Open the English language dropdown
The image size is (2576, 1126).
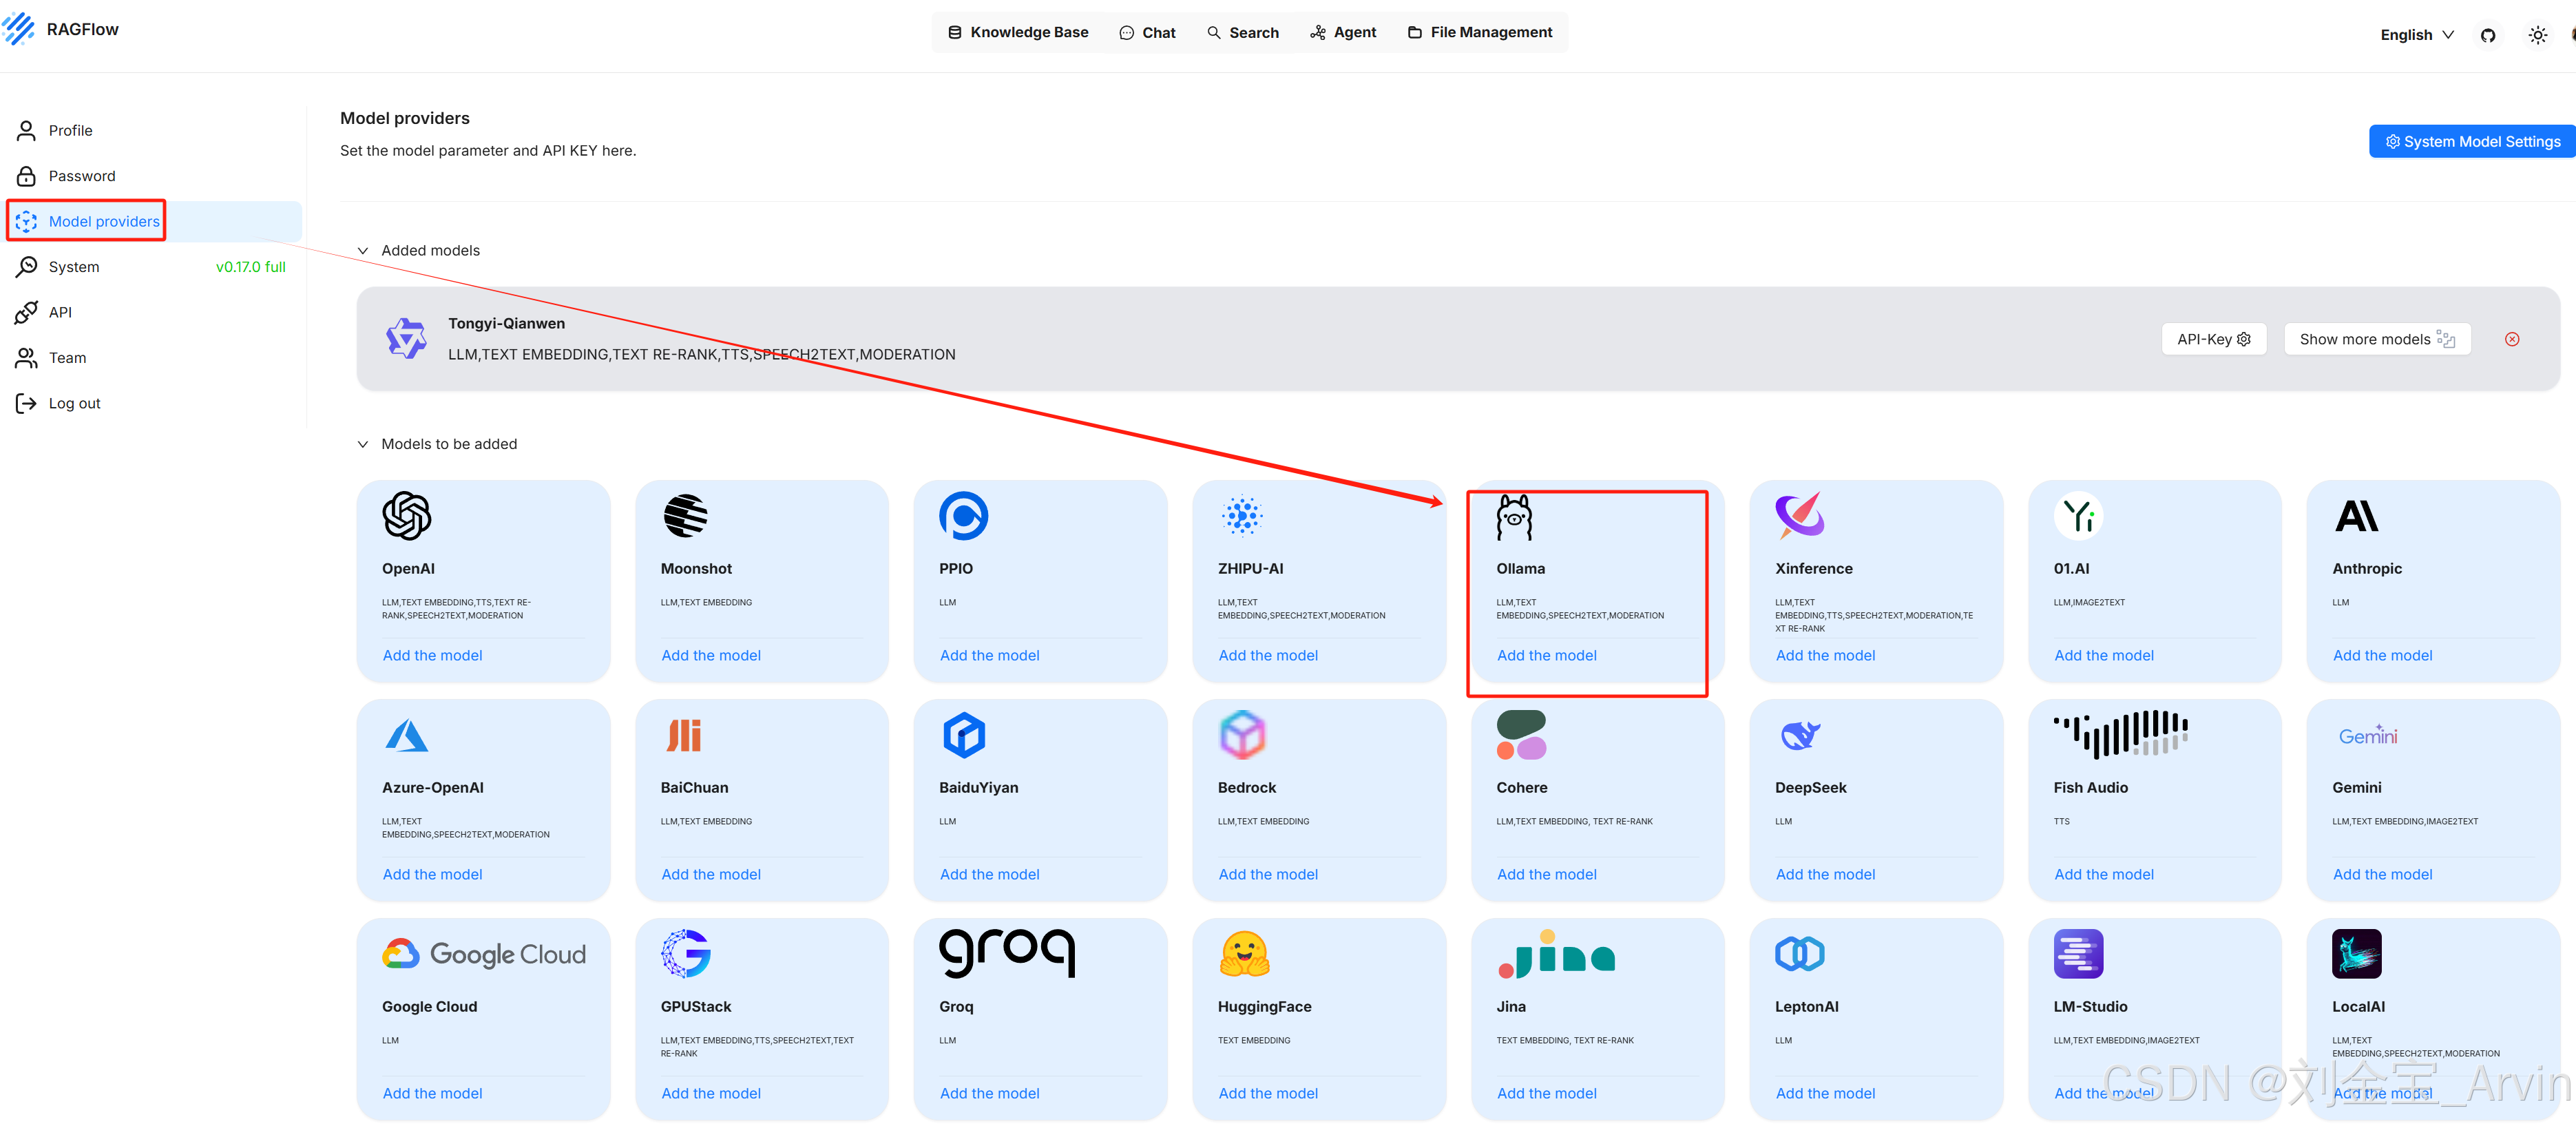tap(2416, 35)
